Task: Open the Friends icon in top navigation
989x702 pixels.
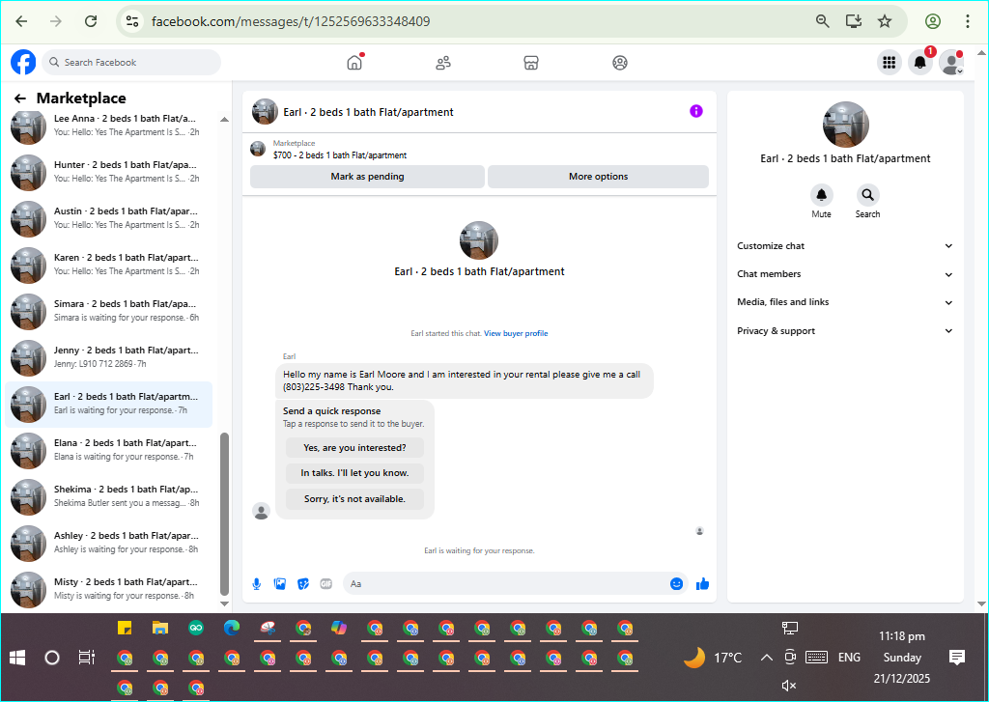Action: pyautogui.click(x=443, y=63)
